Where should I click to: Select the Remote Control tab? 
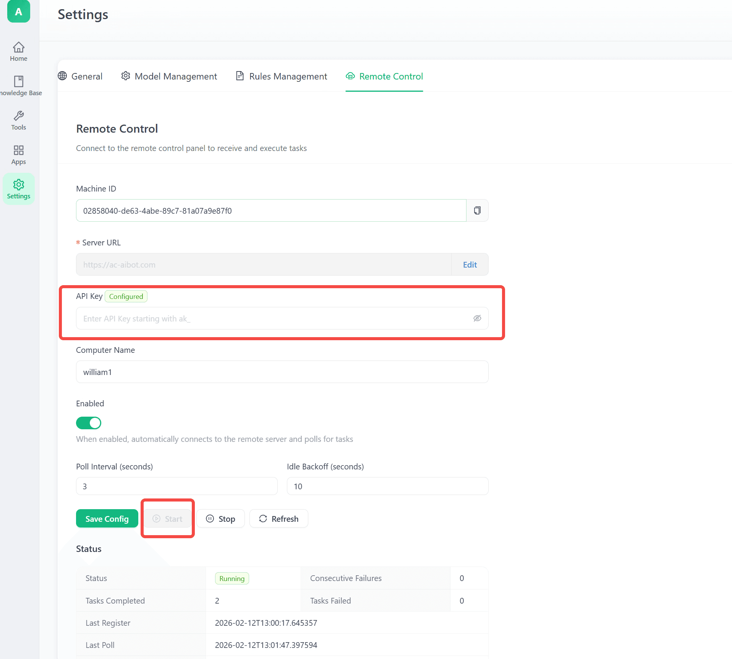[x=384, y=76]
